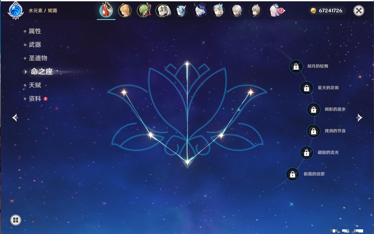Click the topmost star of the lotus constellation
The height and width of the screenshot is (234, 374).
(x=187, y=64)
